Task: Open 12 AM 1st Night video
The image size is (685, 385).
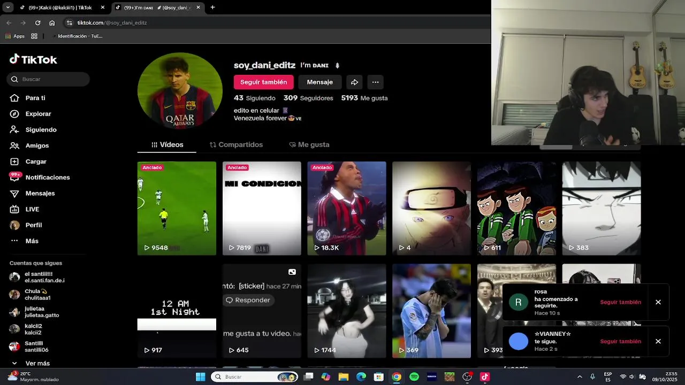Action: point(177,311)
